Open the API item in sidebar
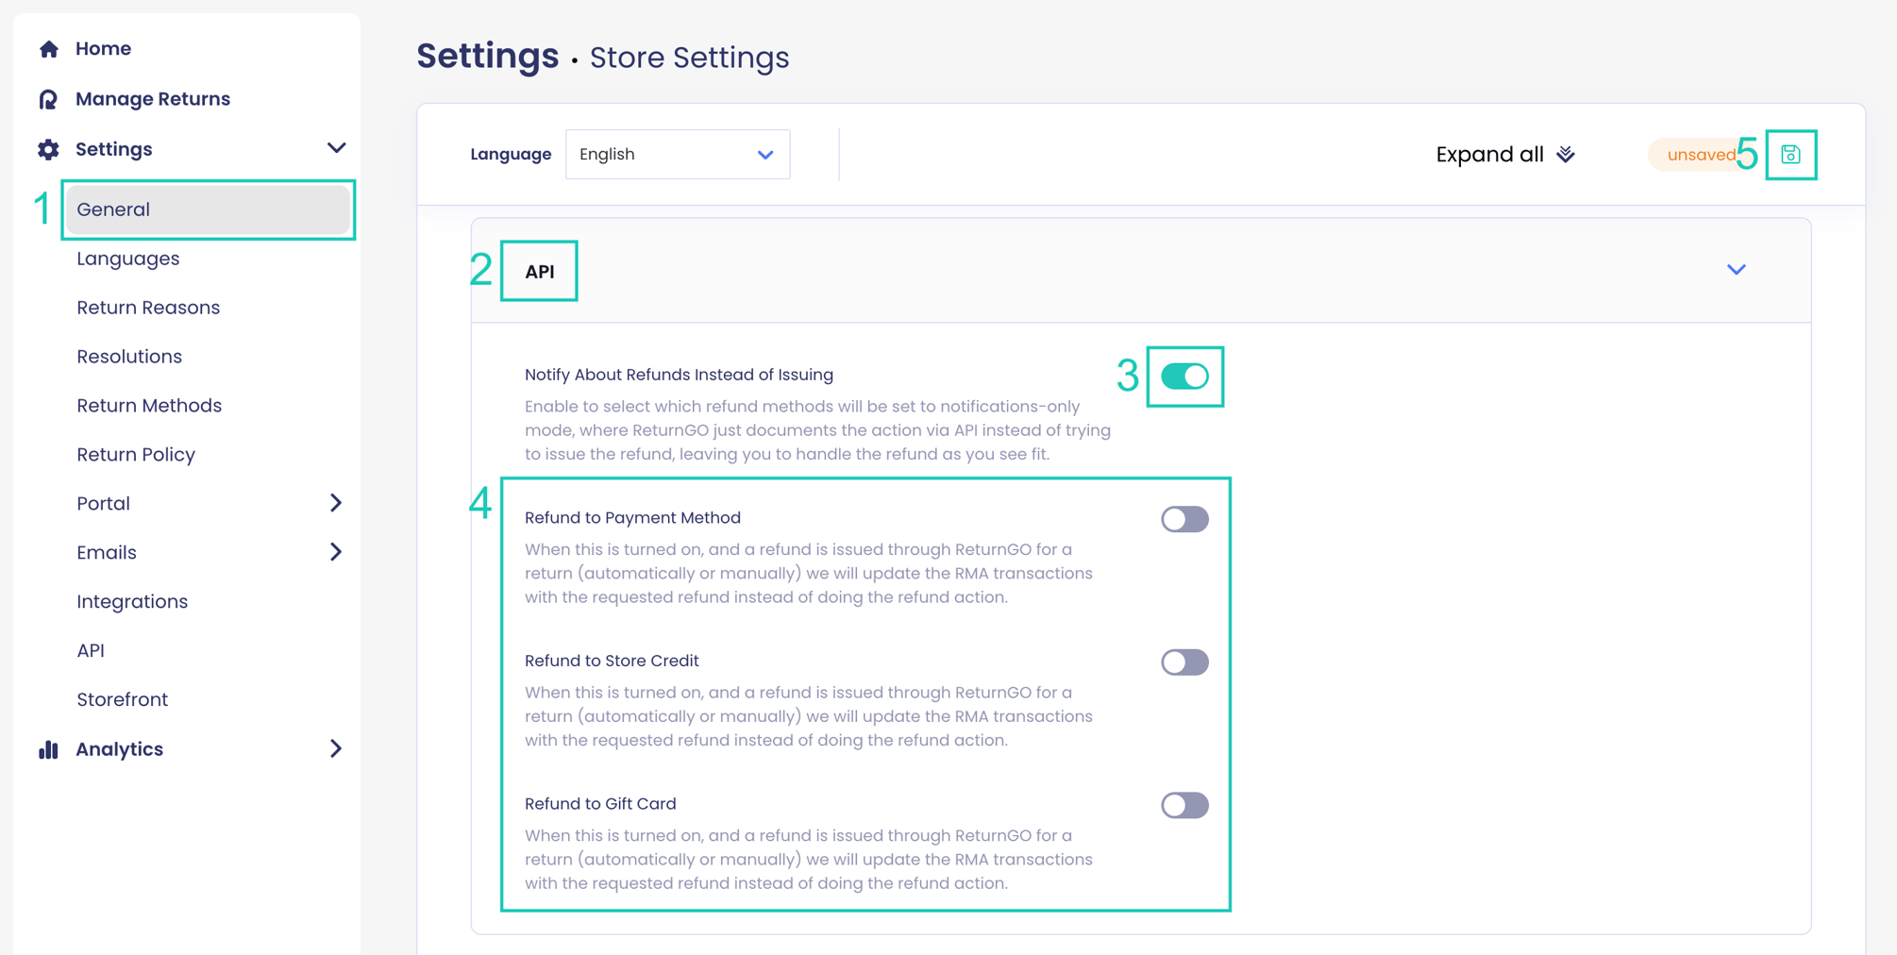 91,651
